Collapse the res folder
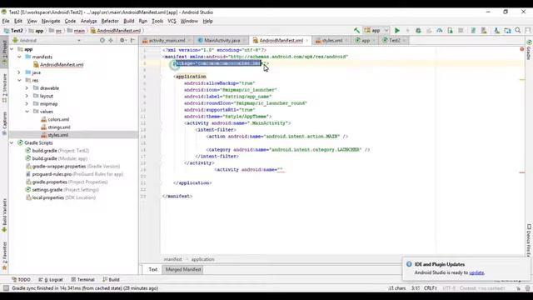 19,80
